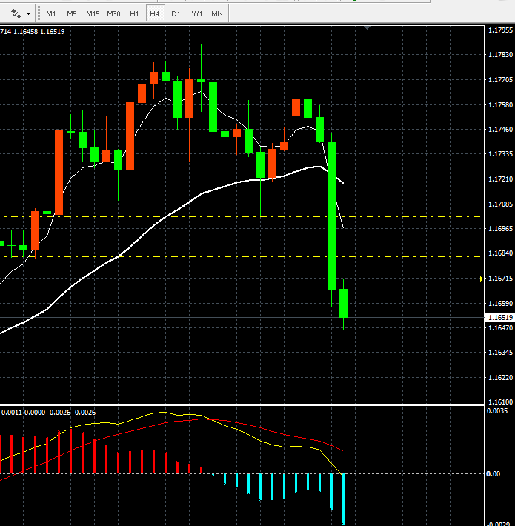Click price scale label 1.16470
The image size is (515, 526).
tap(500, 327)
